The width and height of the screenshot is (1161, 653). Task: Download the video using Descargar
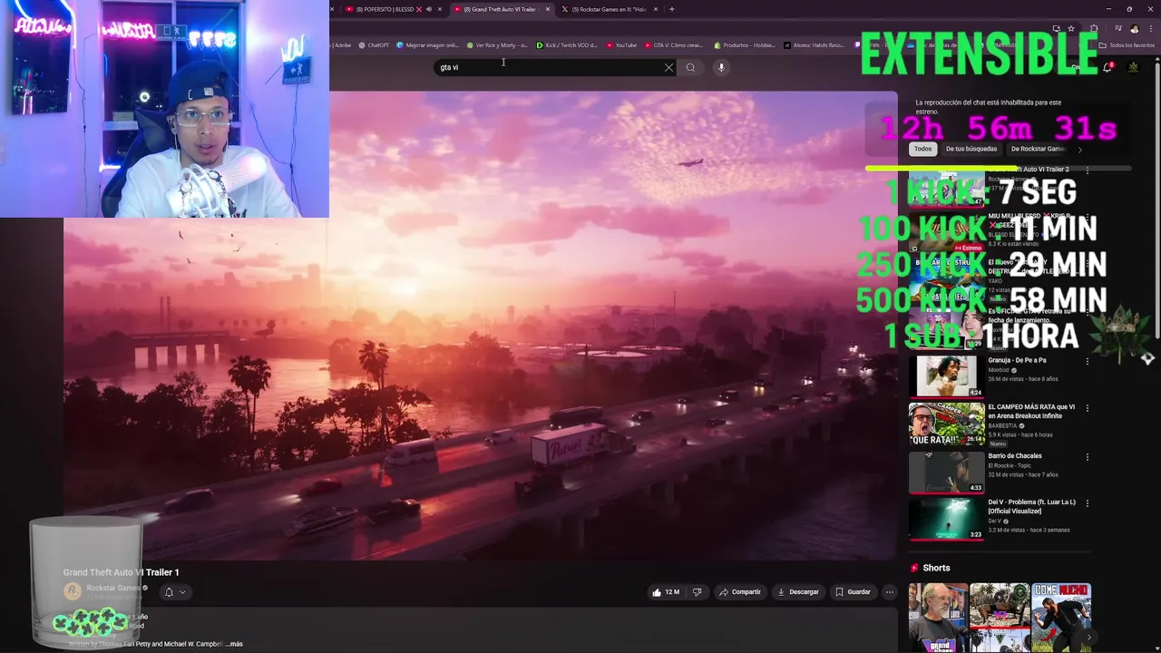798,592
